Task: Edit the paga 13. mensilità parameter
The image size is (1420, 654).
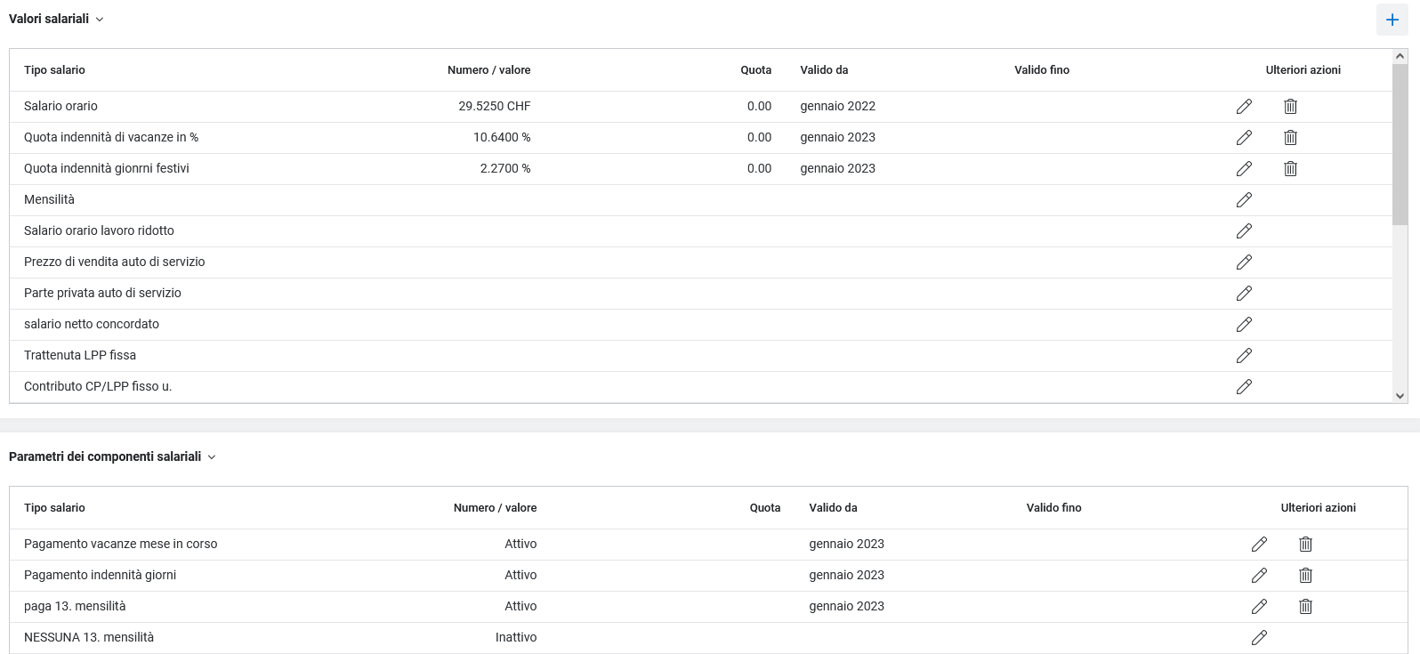Action: point(1259,607)
